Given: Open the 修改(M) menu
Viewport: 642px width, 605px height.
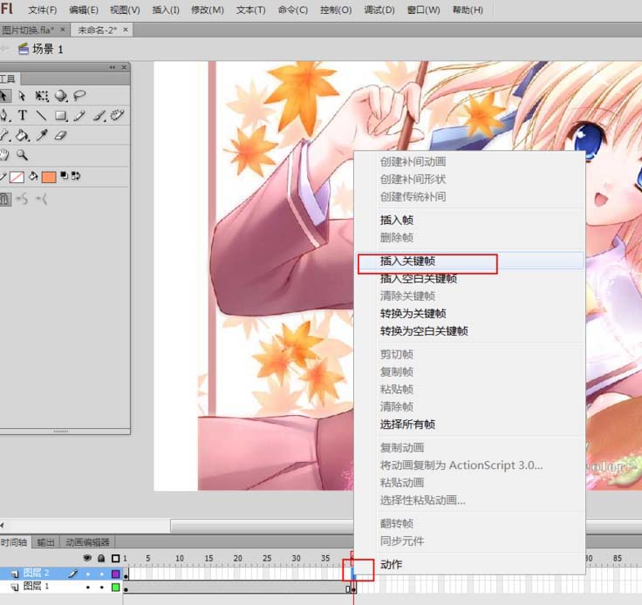Looking at the screenshot, I should point(208,10).
